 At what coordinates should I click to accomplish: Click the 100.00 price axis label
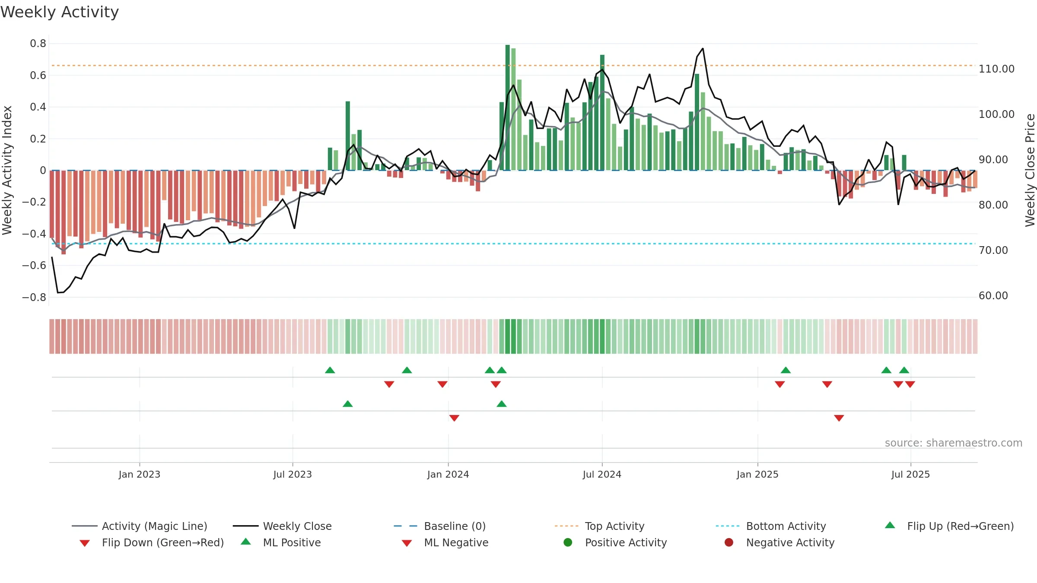[996, 114]
